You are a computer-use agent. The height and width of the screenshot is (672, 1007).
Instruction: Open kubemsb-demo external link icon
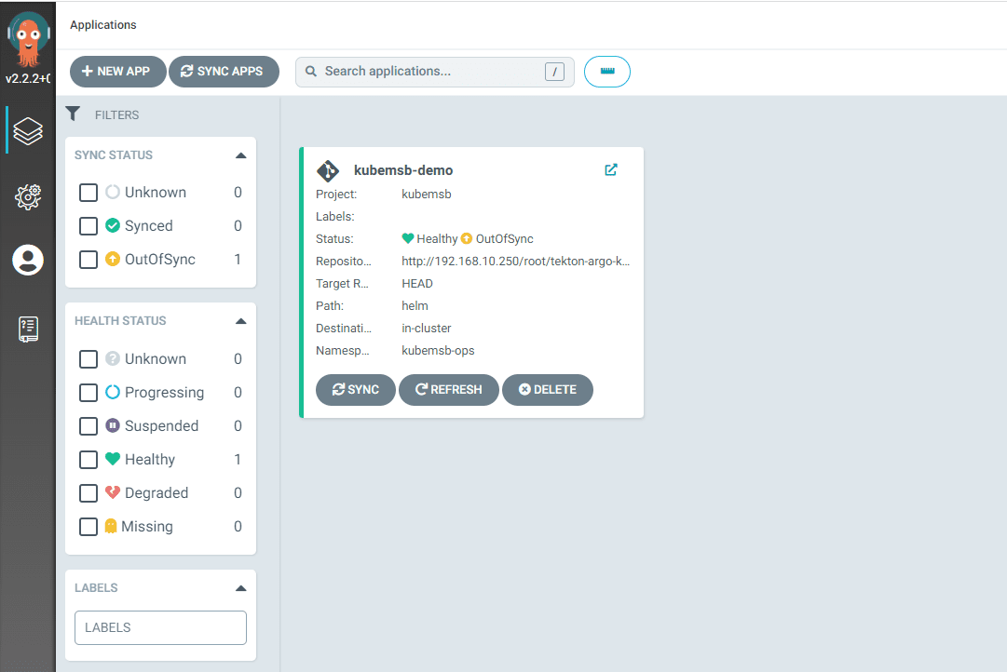pyautogui.click(x=611, y=169)
